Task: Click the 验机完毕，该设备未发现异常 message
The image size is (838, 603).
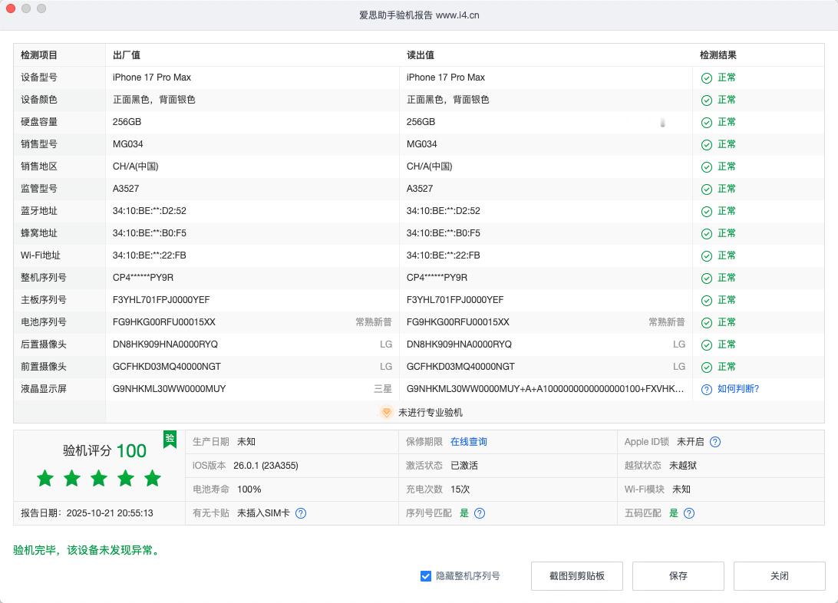Action: coord(87,550)
